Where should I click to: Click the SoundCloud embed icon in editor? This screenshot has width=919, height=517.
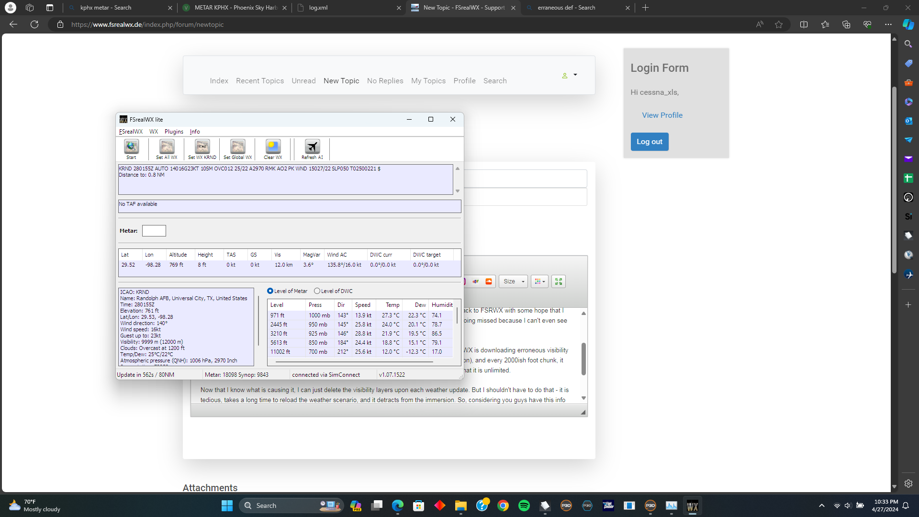(x=489, y=281)
